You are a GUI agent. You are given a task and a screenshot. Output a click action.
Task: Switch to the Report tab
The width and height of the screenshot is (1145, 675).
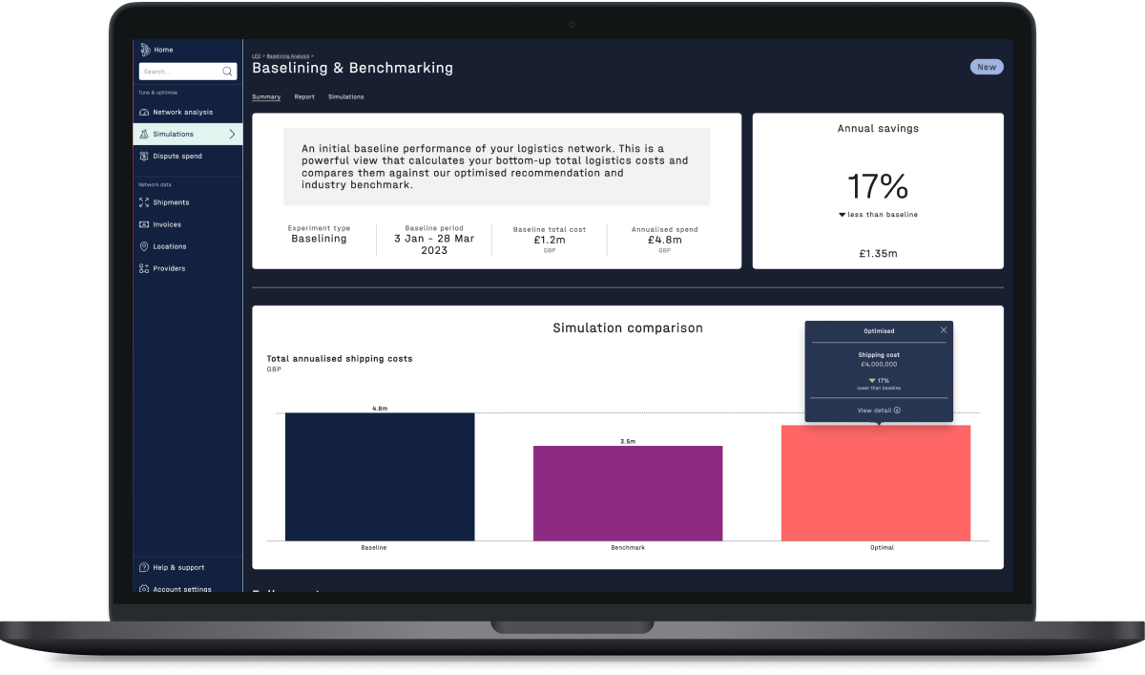pyautogui.click(x=304, y=96)
